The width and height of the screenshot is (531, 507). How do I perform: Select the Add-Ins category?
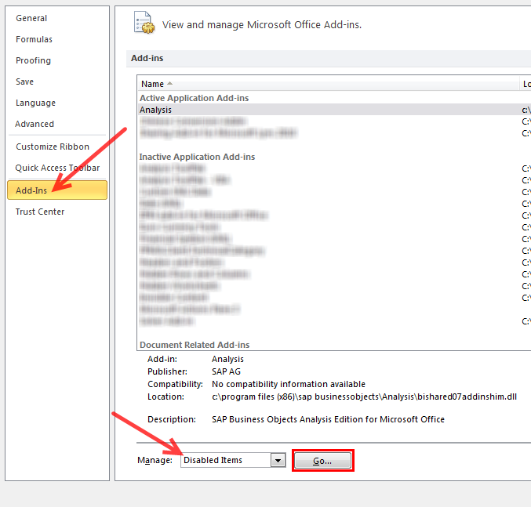tap(57, 190)
